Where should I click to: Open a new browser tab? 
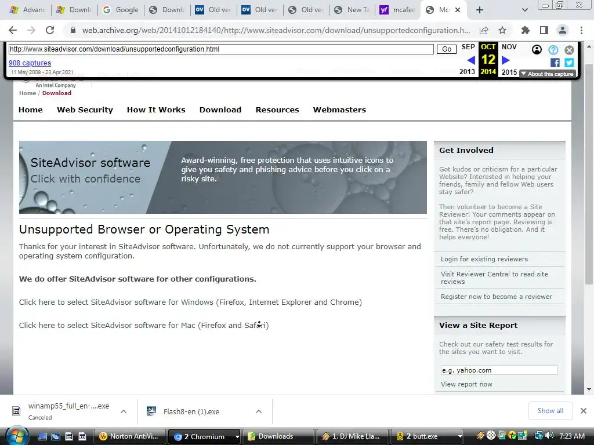pyautogui.click(x=480, y=10)
